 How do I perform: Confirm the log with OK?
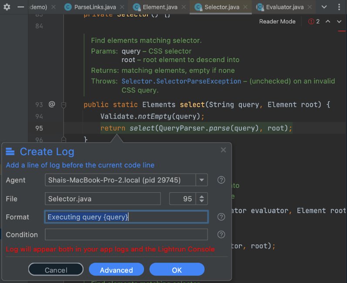[177, 270]
